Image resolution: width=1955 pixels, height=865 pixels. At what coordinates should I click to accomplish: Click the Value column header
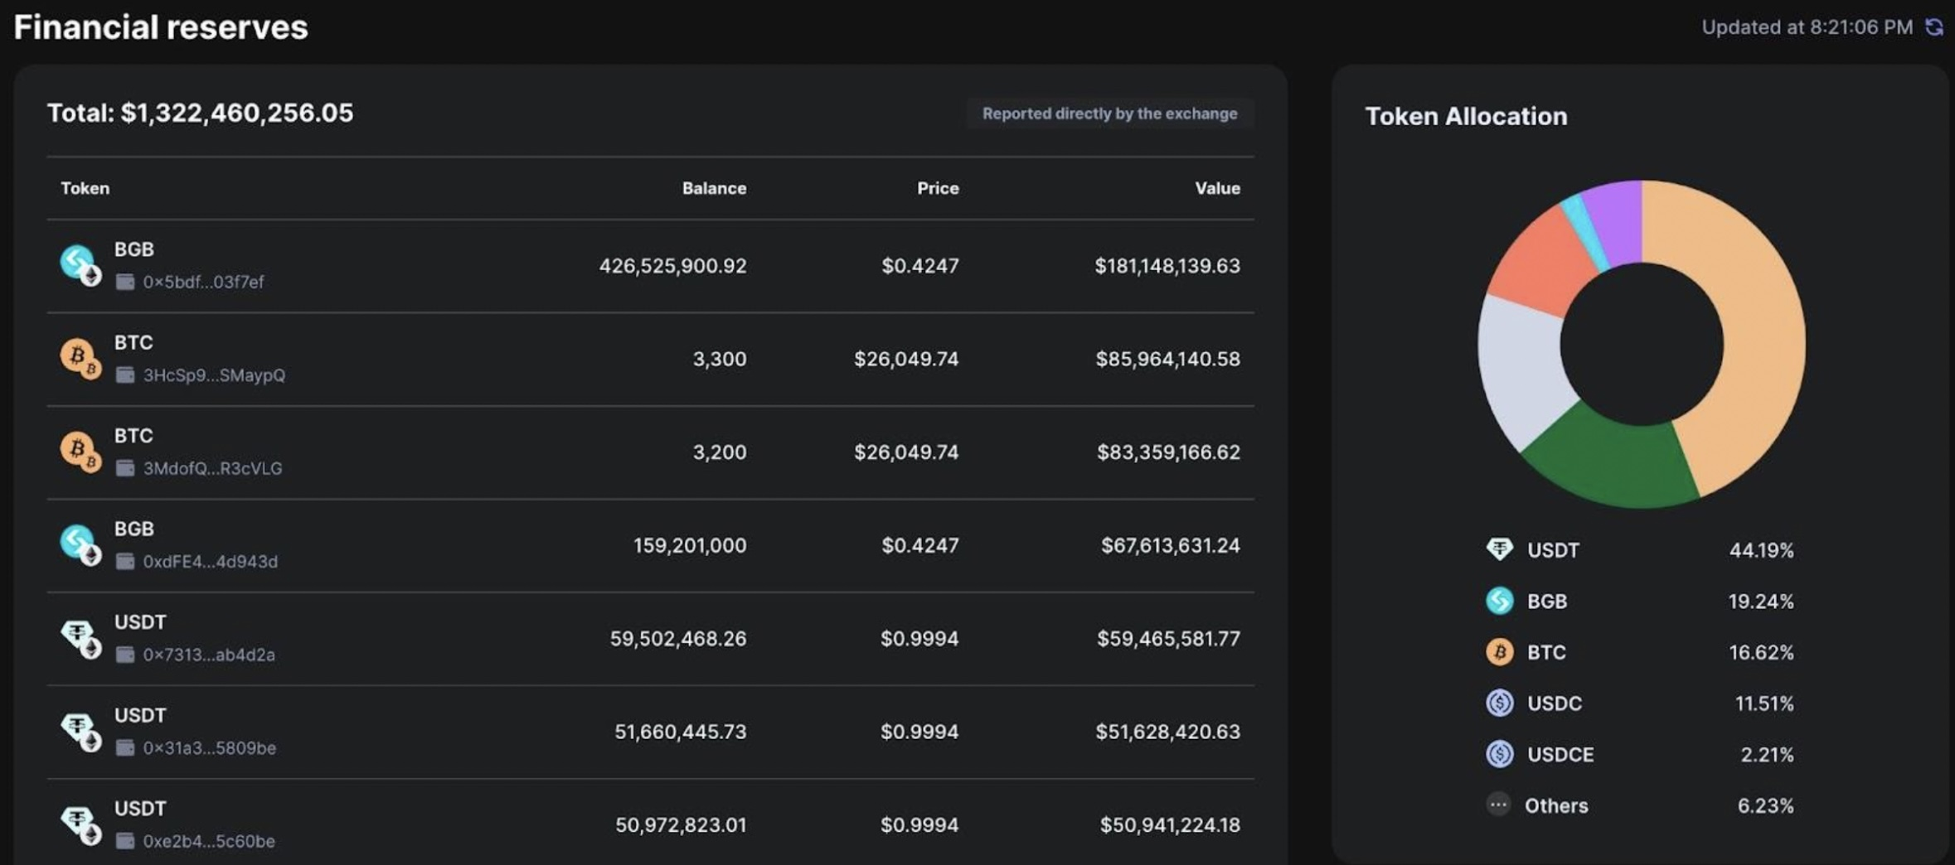click(x=1217, y=188)
